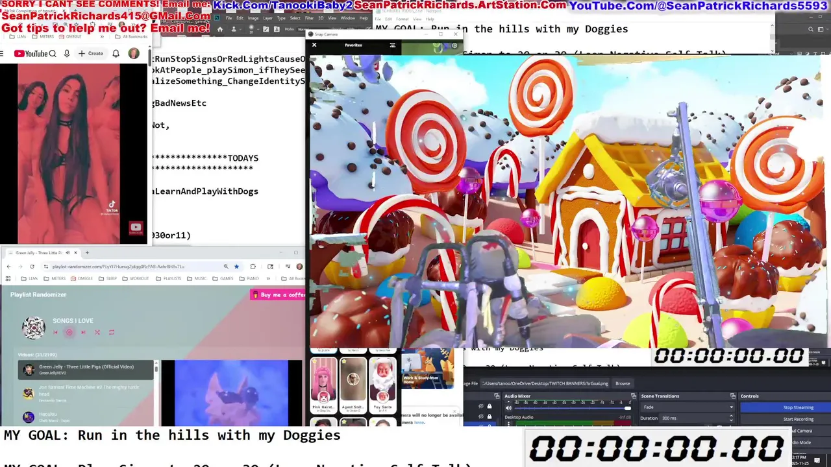Click the Buy me a coffee button
This screenshot has height=467, width=831.
[x=278, y=294]
